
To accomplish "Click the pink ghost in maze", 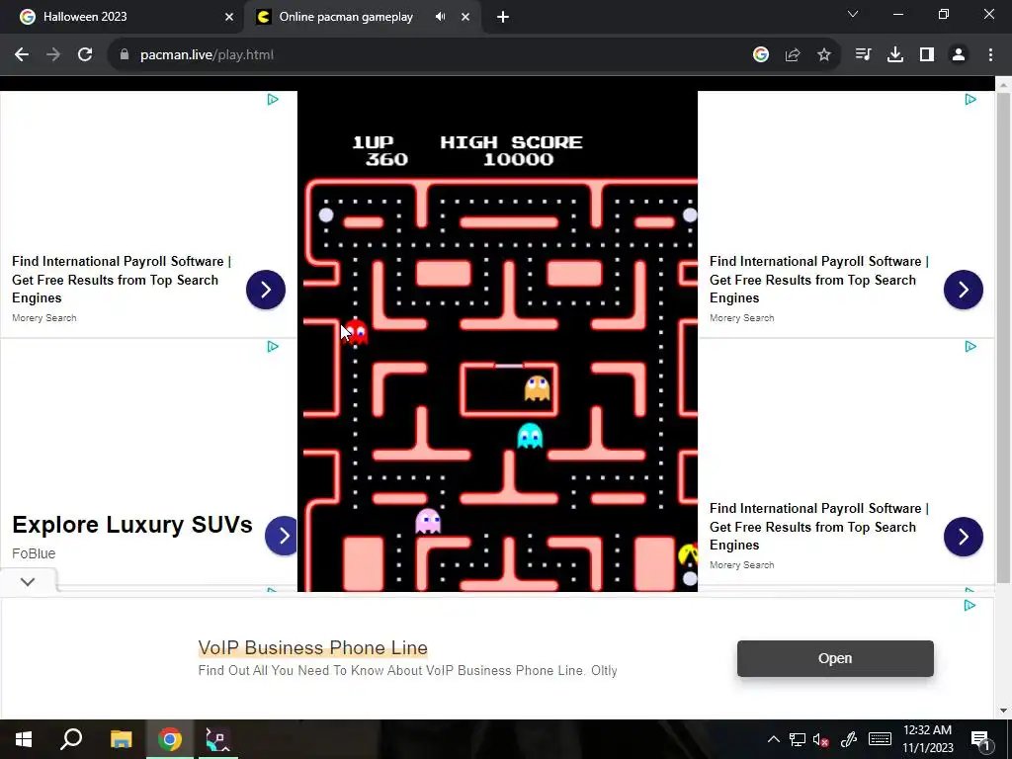I will click(x=428, y=521).
